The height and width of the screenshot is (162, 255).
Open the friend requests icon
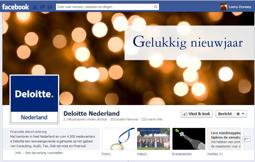[35, 7]
